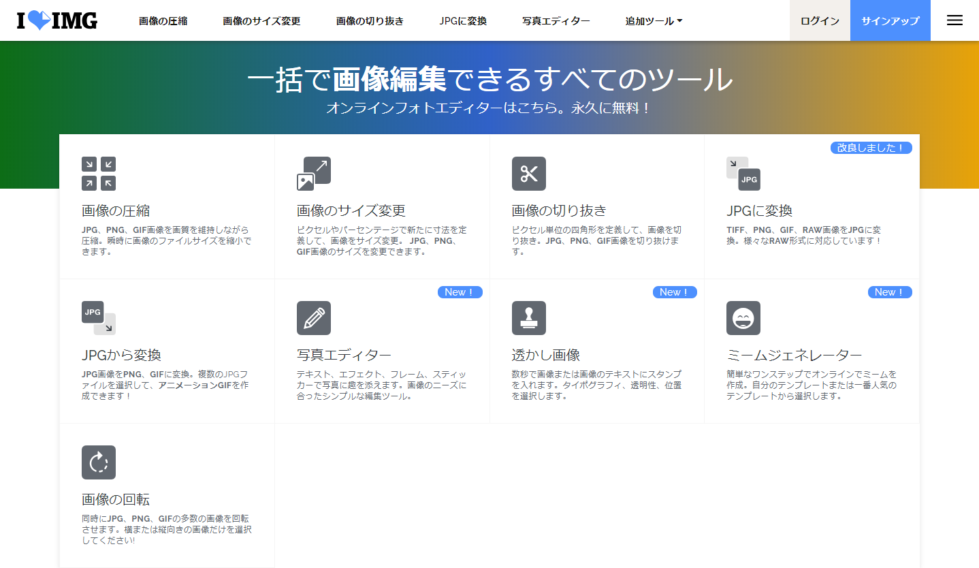Click the scissors crop icon
Screen dimensions: 979x568
[x=529, y=174]
